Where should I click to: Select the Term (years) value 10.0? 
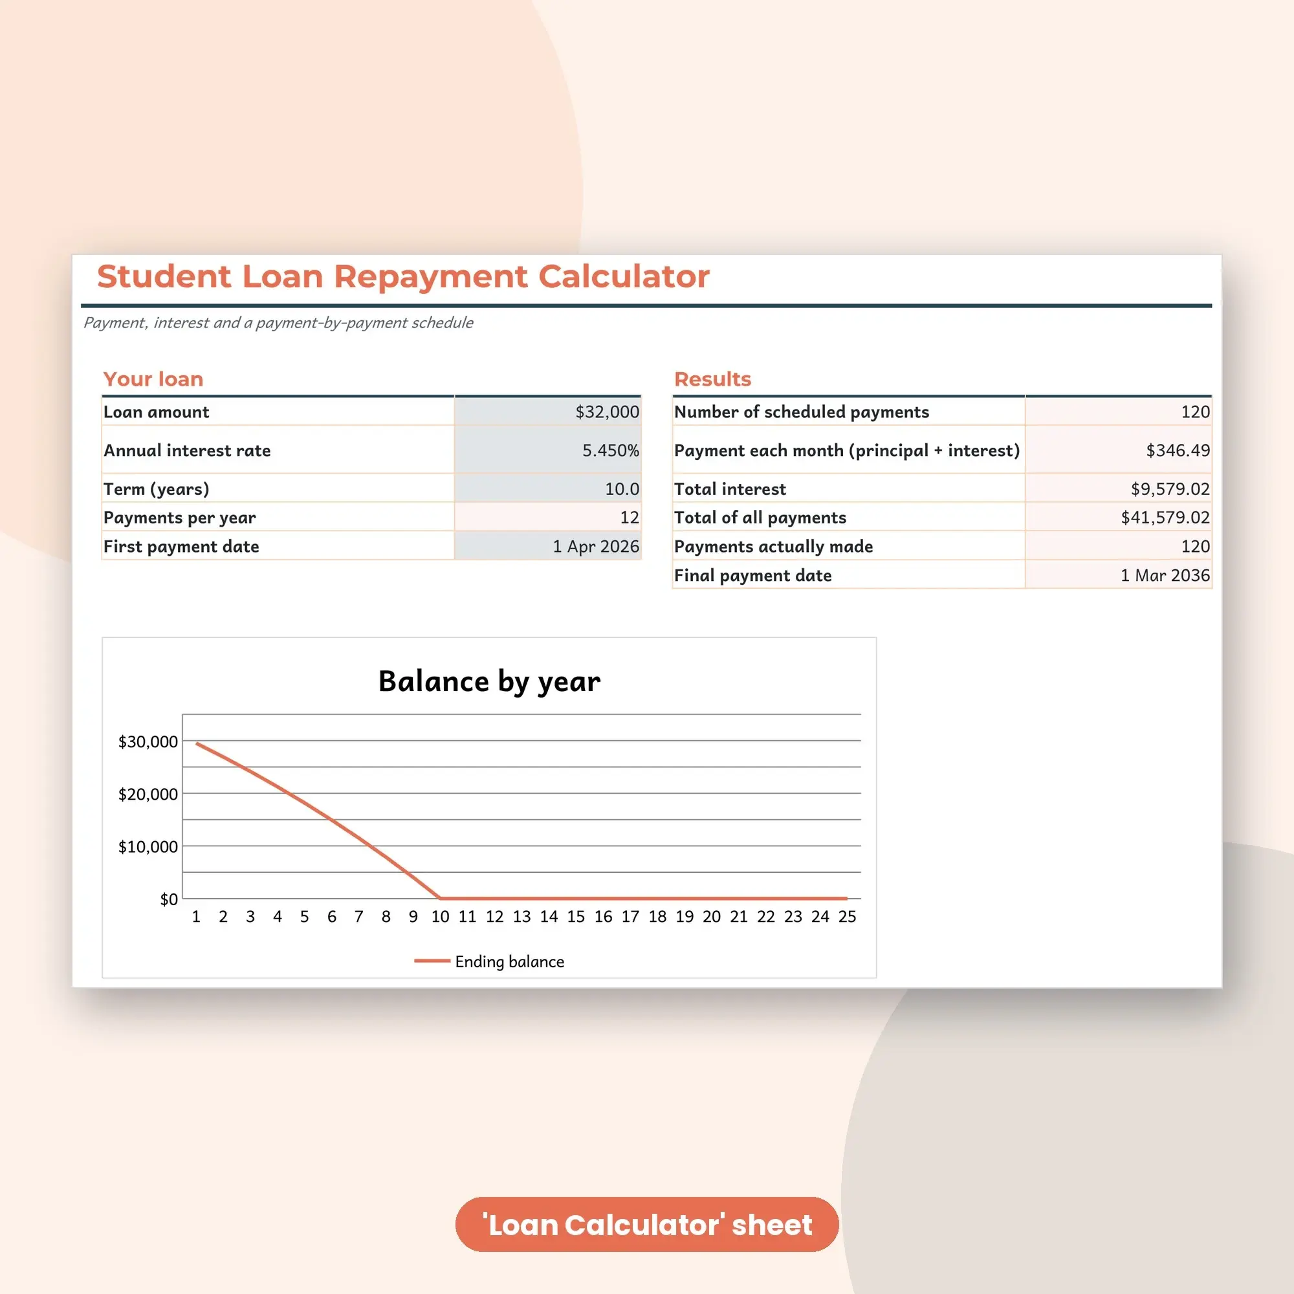click(547, 488)
